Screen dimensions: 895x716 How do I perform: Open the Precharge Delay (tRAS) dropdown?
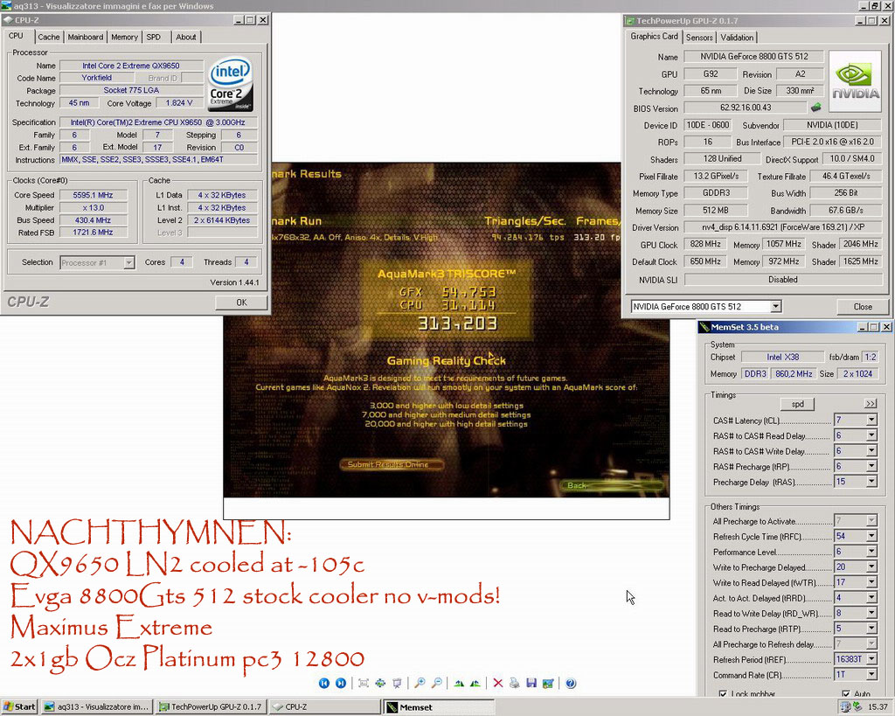coord(871,482)
